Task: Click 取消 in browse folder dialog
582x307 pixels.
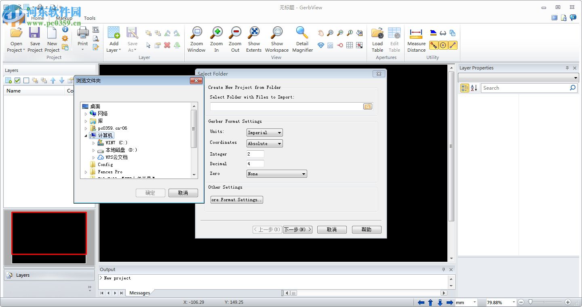Action: click(183, 193)
